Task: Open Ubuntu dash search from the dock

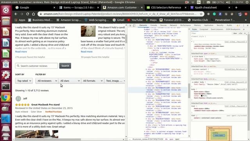Action: click(6, 10)
